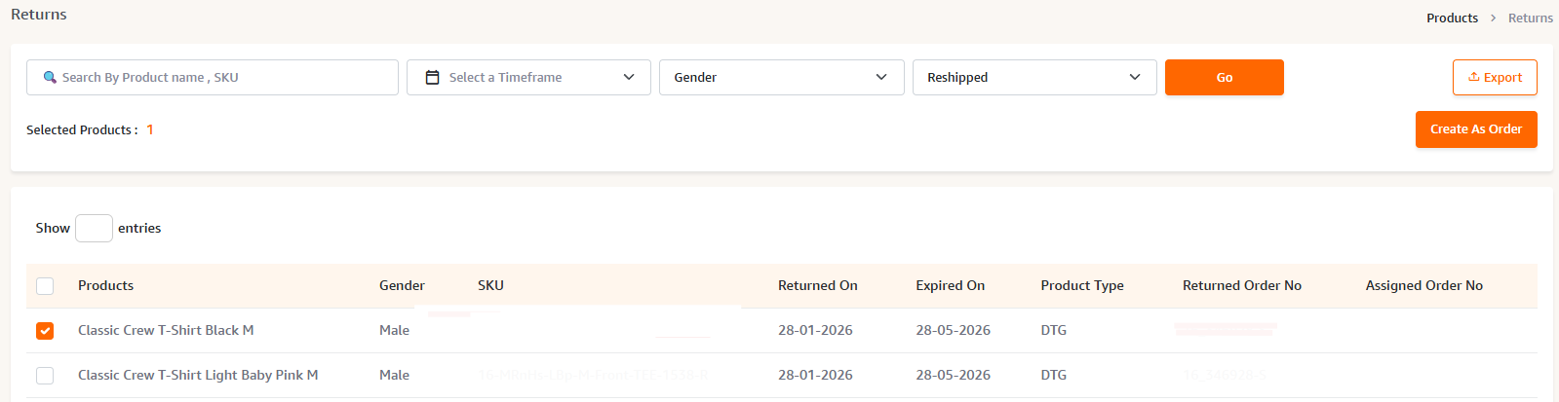The width and height of the screenshot is (1559, 402).
Task: Sort by Returned On column header
Action: pos(817,286)
